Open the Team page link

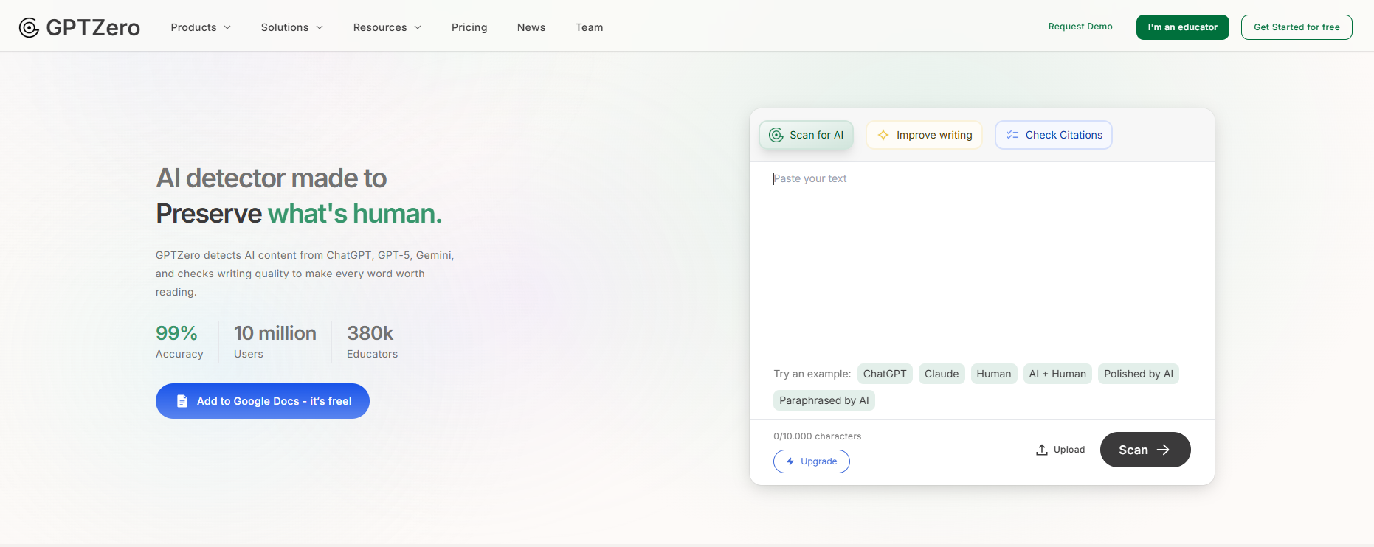click(590, 27)
